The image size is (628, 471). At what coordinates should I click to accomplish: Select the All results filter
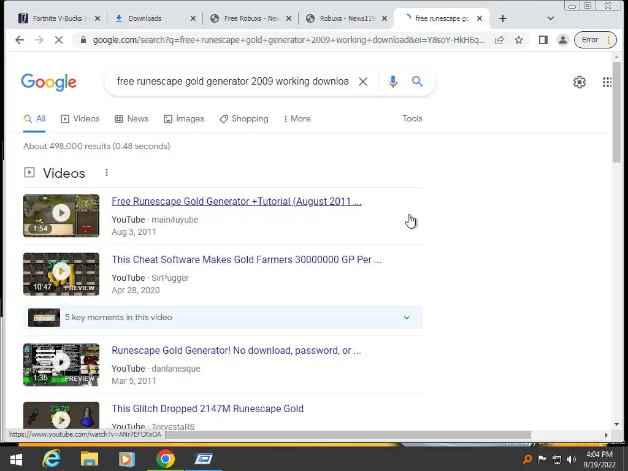[x=34, y=118]
